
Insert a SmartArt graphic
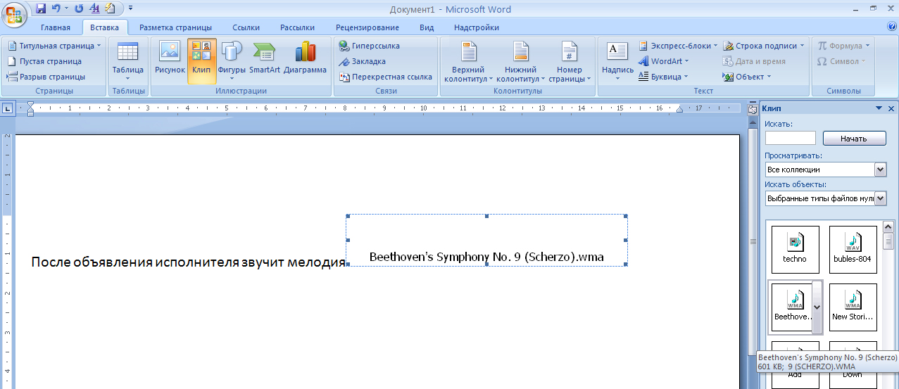(265, 59)
